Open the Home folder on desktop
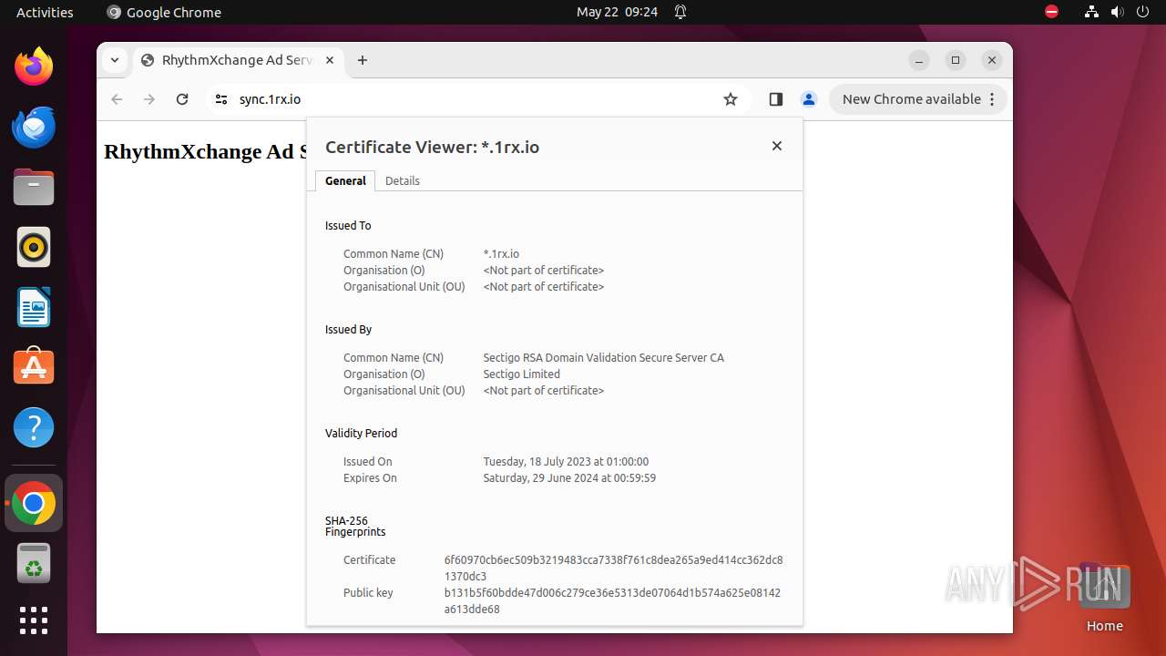 tap(1104, 597)
